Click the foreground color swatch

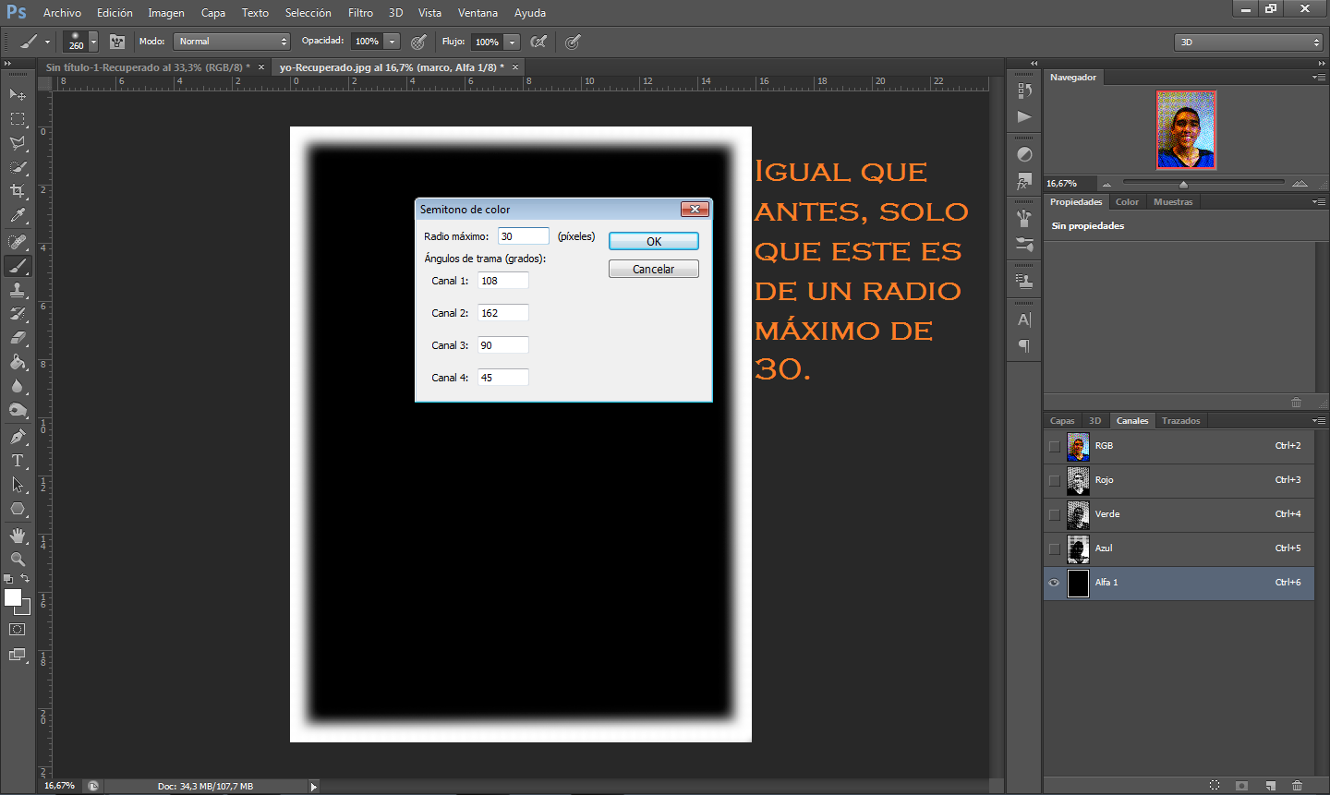click(12, 597)
